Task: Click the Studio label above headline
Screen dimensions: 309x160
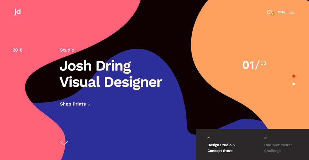Action: click(x=67, y=50)
